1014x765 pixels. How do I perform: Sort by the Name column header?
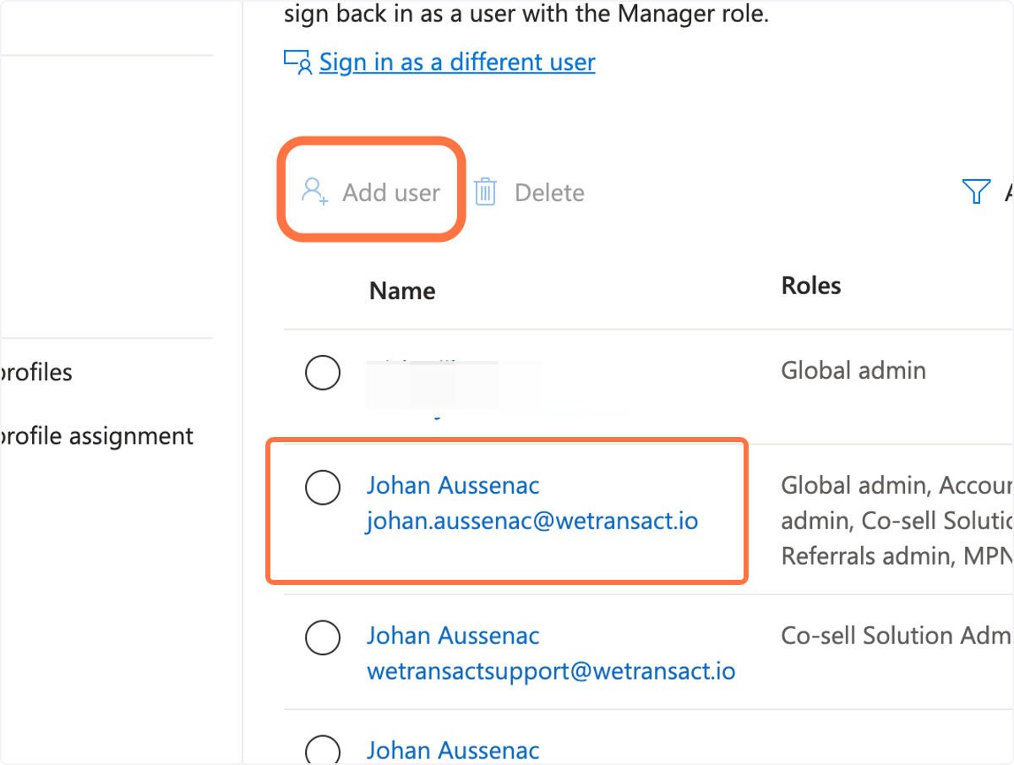click(402, 291)
